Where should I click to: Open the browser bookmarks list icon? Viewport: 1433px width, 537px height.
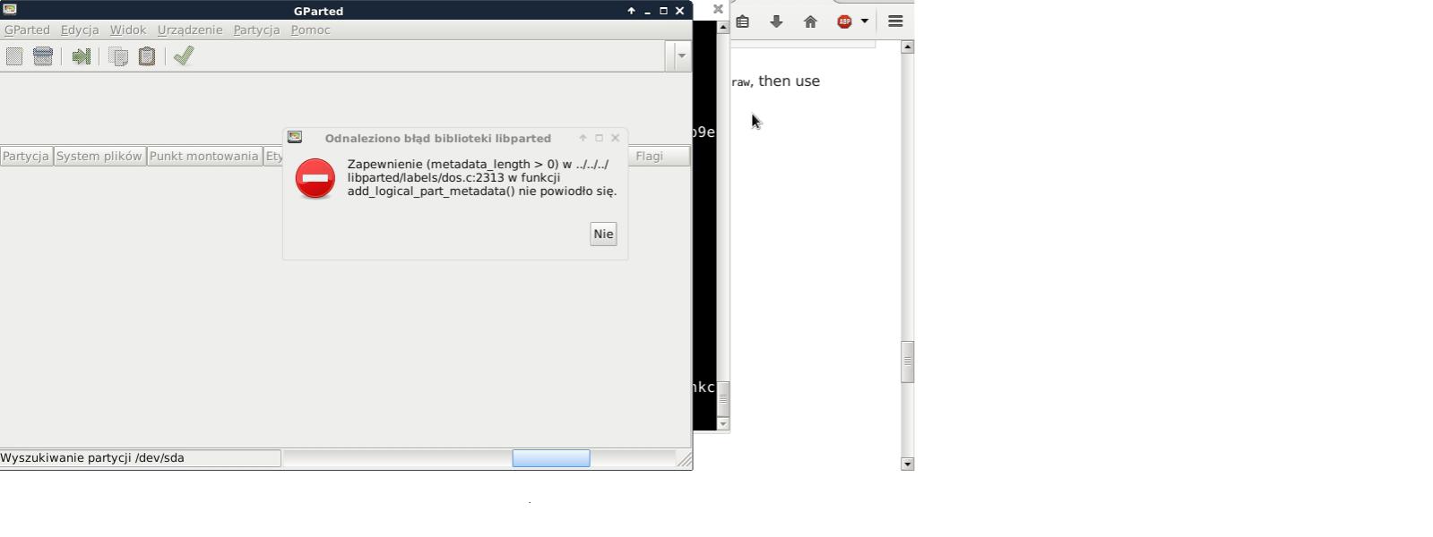[742, 21]
